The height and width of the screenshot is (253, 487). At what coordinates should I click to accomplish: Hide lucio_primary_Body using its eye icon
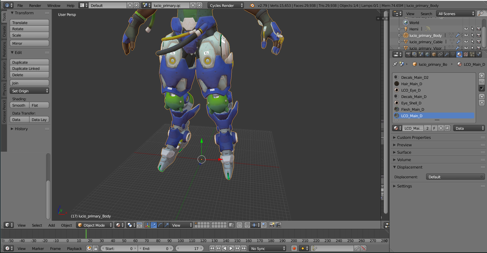tap(466, 35)
